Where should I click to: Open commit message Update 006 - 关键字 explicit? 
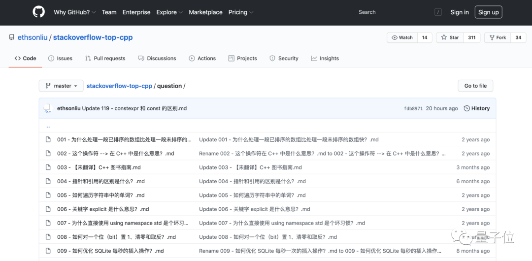click(x=255, y=209)
